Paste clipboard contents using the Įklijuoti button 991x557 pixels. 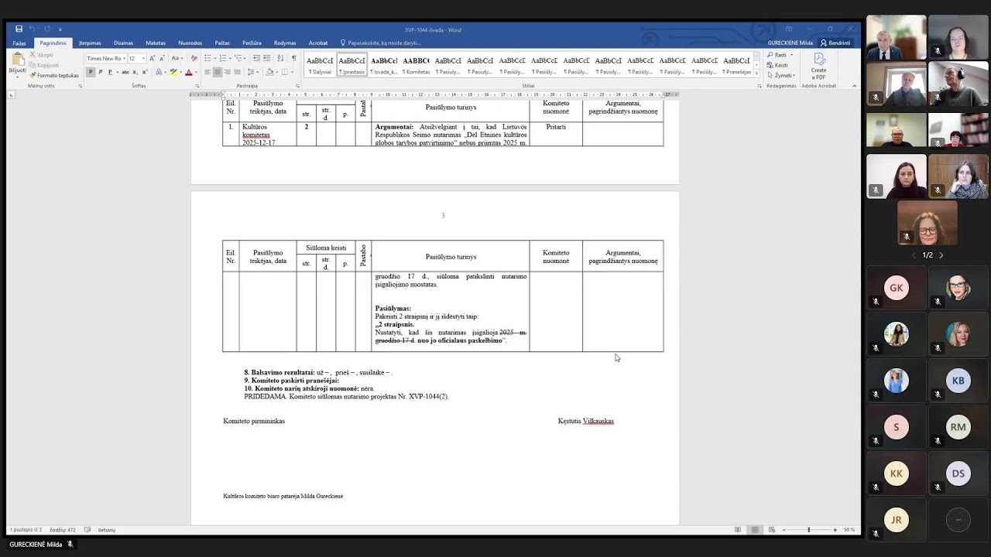tap(17, 65)
